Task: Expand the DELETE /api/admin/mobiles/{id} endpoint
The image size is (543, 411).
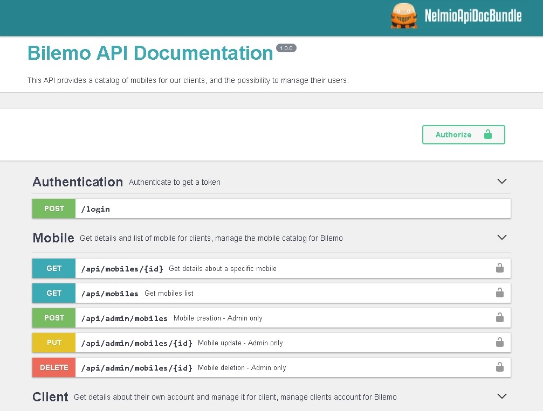Action: 271,367
